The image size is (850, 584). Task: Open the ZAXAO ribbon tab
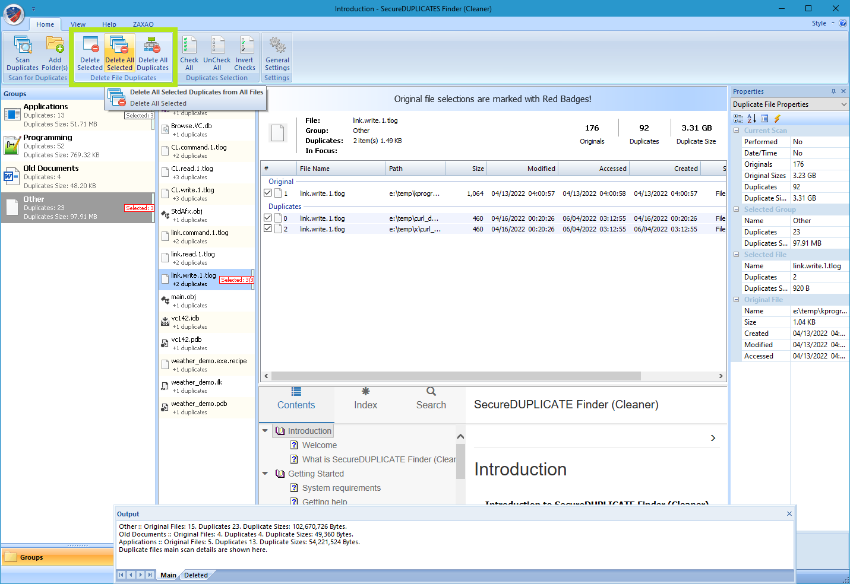(x=143, y=24)
